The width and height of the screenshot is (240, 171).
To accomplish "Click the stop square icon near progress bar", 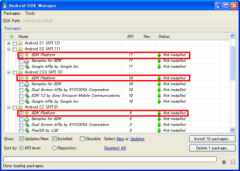I will coord(224,162).
